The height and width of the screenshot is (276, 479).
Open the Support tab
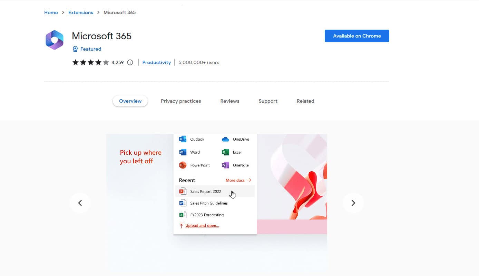tap(268, 101)
